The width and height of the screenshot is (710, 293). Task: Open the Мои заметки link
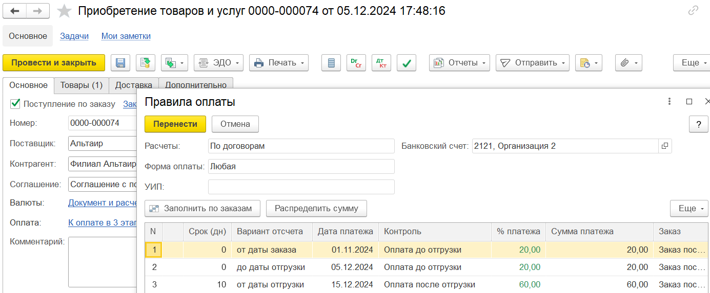126,36
